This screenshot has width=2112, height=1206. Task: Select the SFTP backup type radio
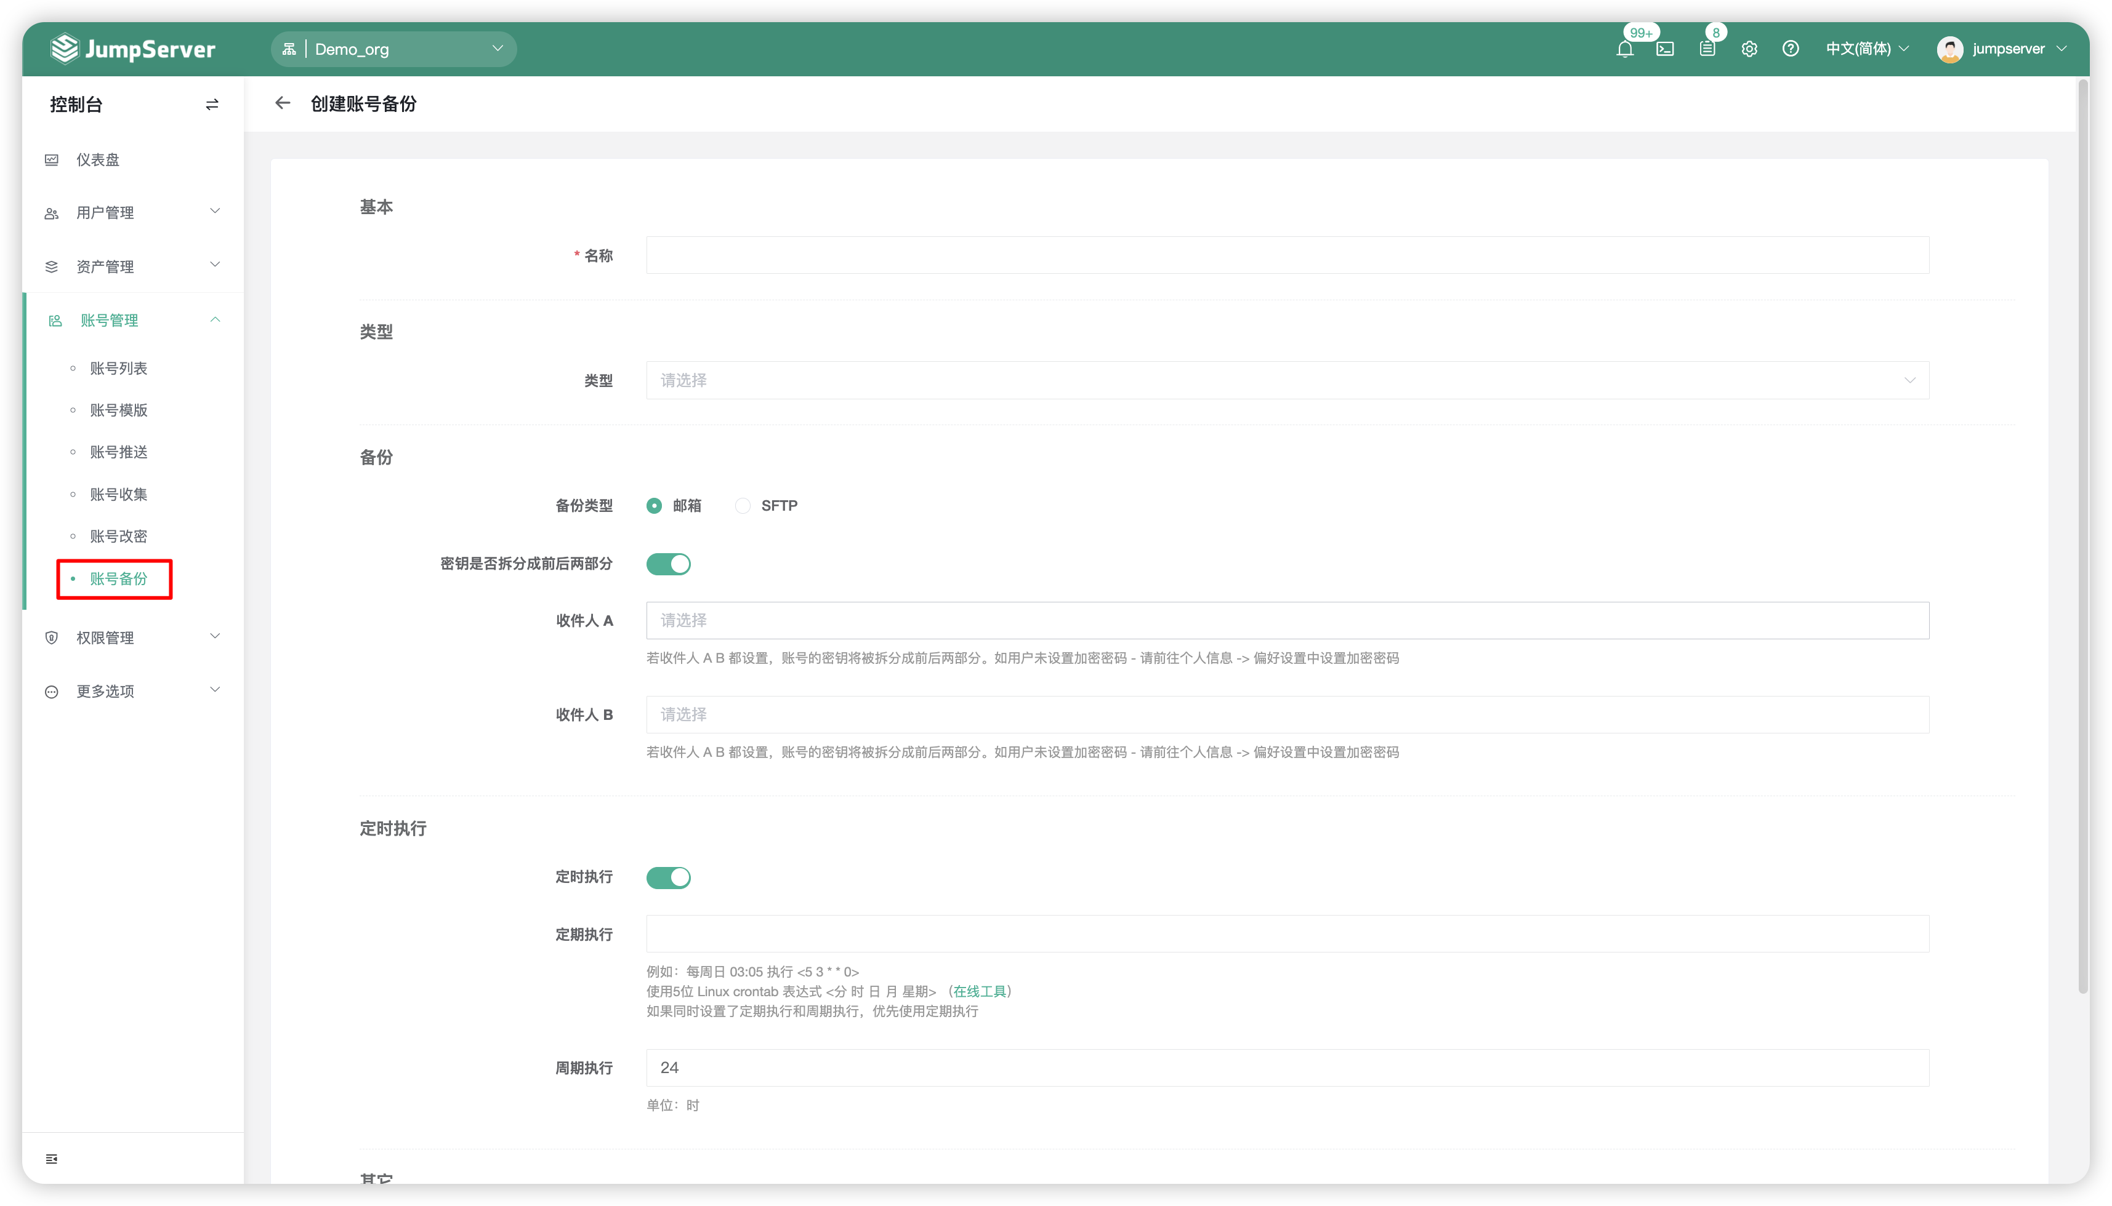pyautogui.click(x=743, y=506)
